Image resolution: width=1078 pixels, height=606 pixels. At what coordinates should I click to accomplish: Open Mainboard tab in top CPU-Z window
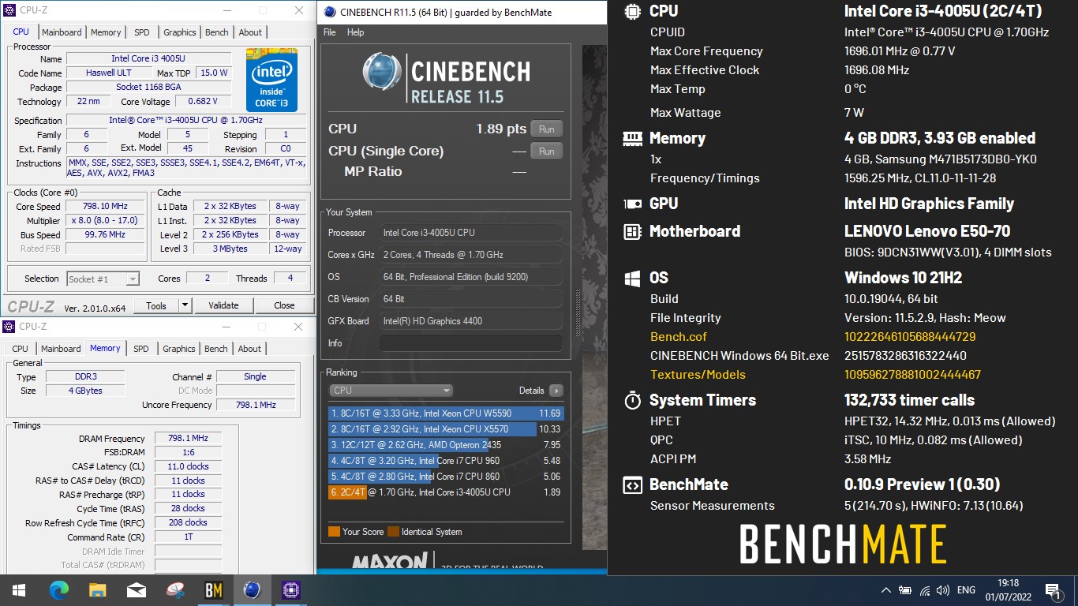[62, 32]
